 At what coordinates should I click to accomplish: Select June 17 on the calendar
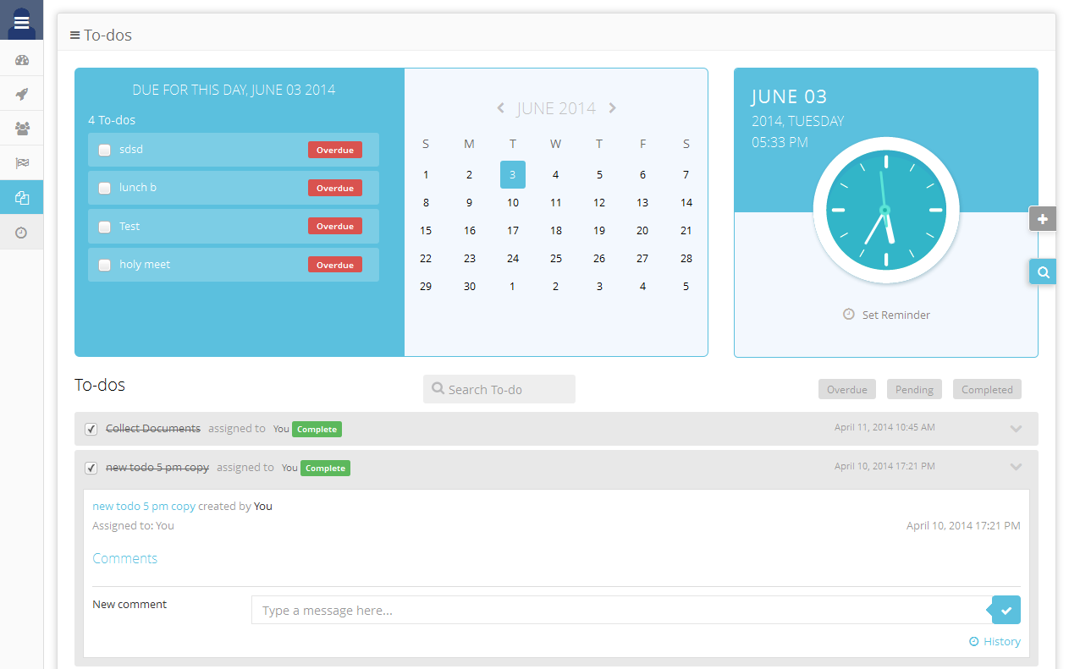coord(513,230)
